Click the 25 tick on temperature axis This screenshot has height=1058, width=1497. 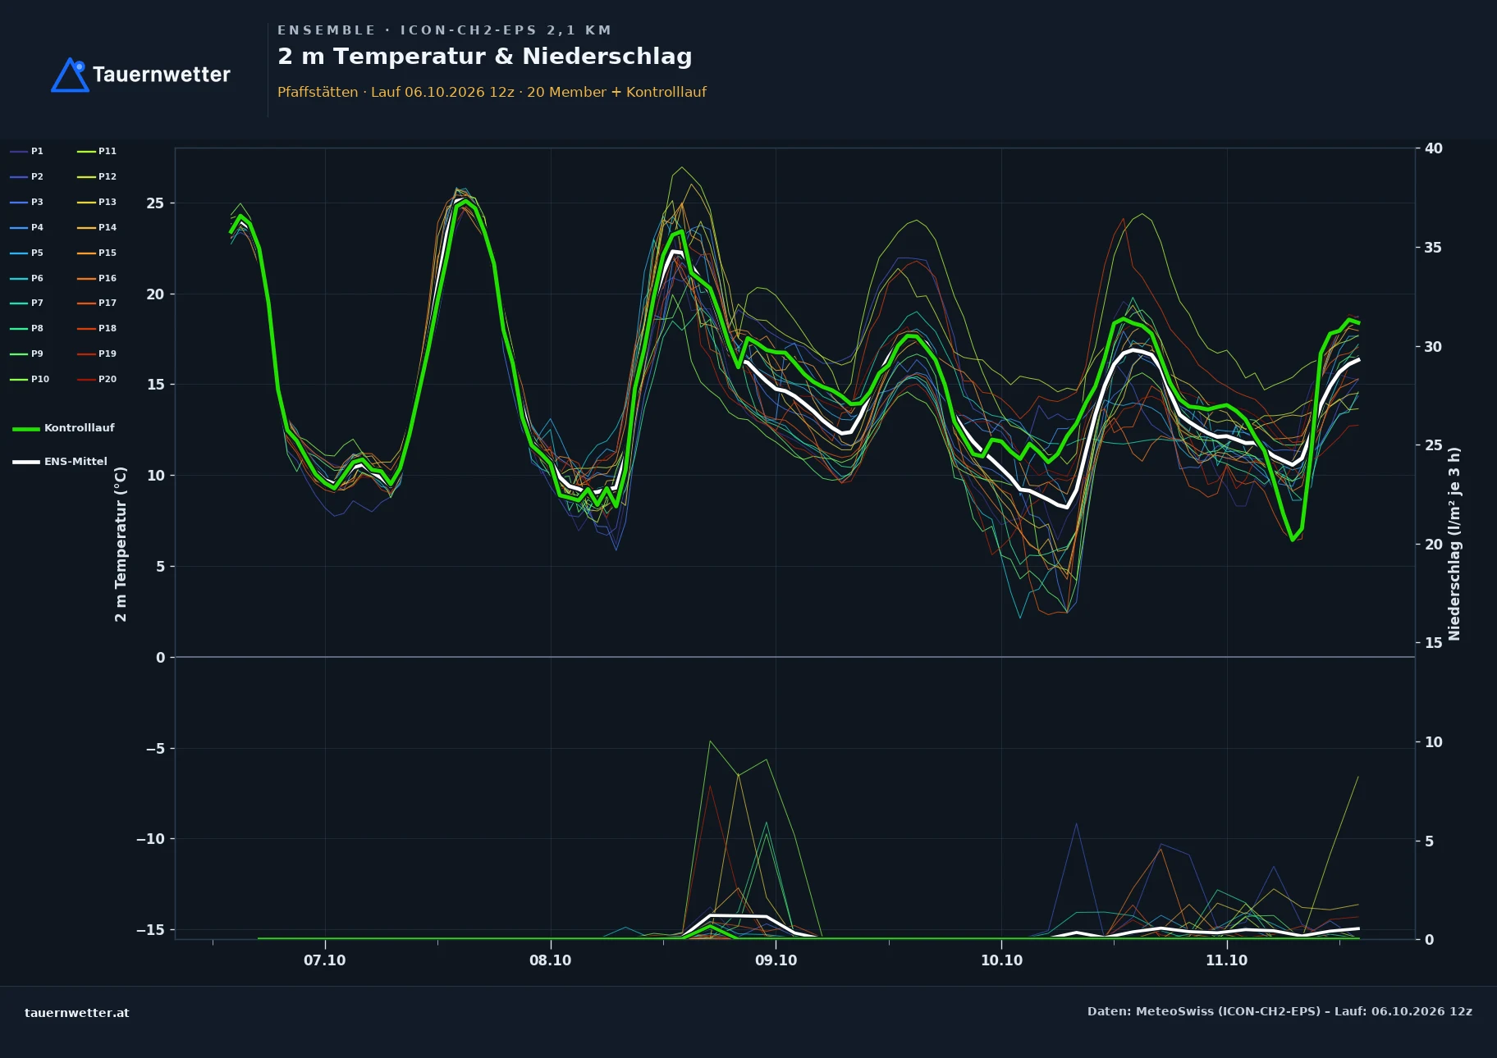coord(155,203)
